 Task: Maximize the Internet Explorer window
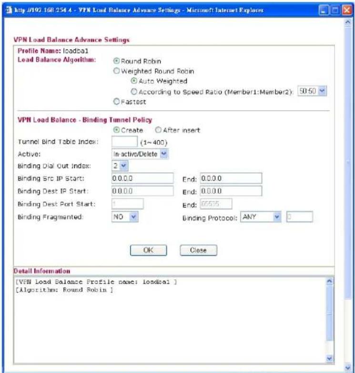[335, 10]
